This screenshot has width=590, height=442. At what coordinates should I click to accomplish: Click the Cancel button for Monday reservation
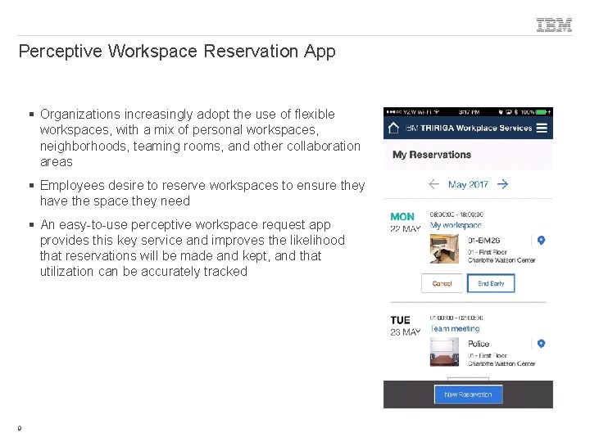click(x=442, y=283)
